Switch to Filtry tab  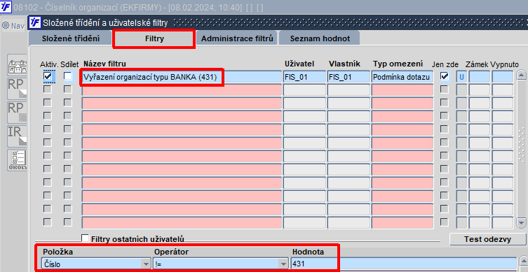pos(154,38)
